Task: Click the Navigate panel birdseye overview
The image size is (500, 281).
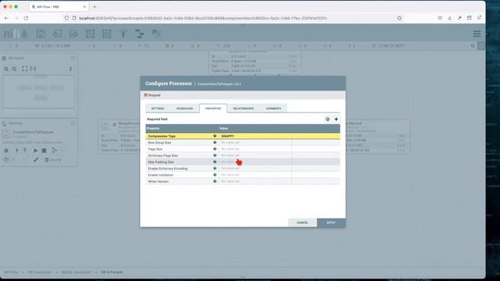Action: (39, 92)
